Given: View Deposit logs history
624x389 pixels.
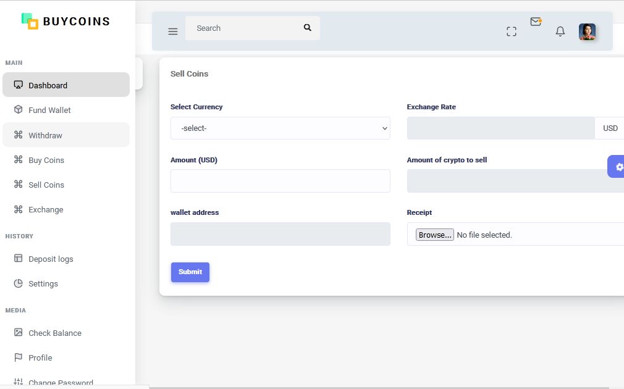Looking at the screenshot, I should click(x=51, y=259).
